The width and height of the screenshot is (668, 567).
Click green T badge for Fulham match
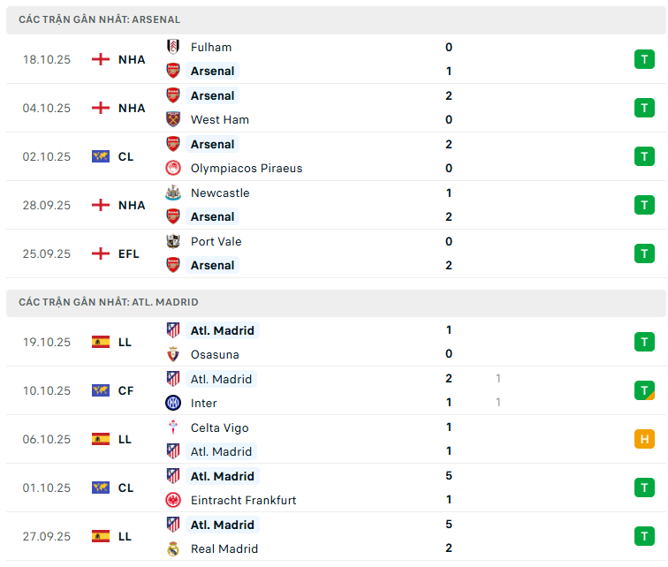pyautogui.click(x=644, y=59)
